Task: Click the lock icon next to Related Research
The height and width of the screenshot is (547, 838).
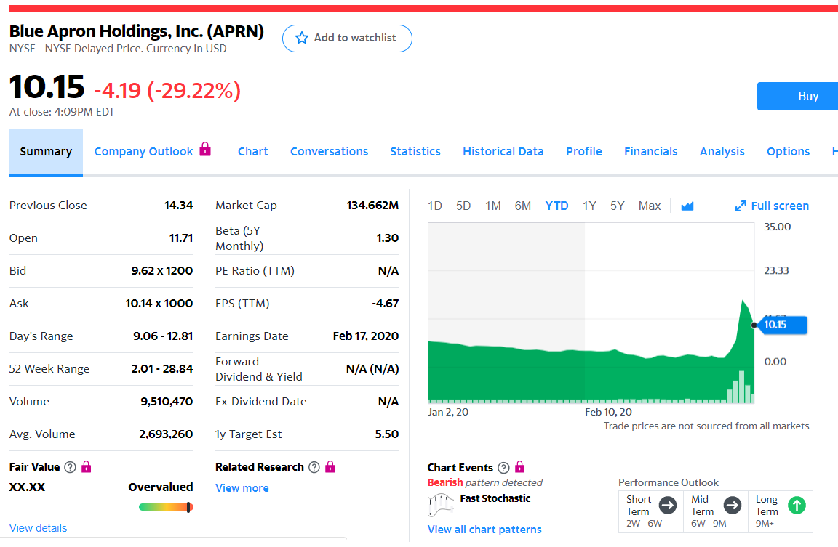Action: pos(330,467)
